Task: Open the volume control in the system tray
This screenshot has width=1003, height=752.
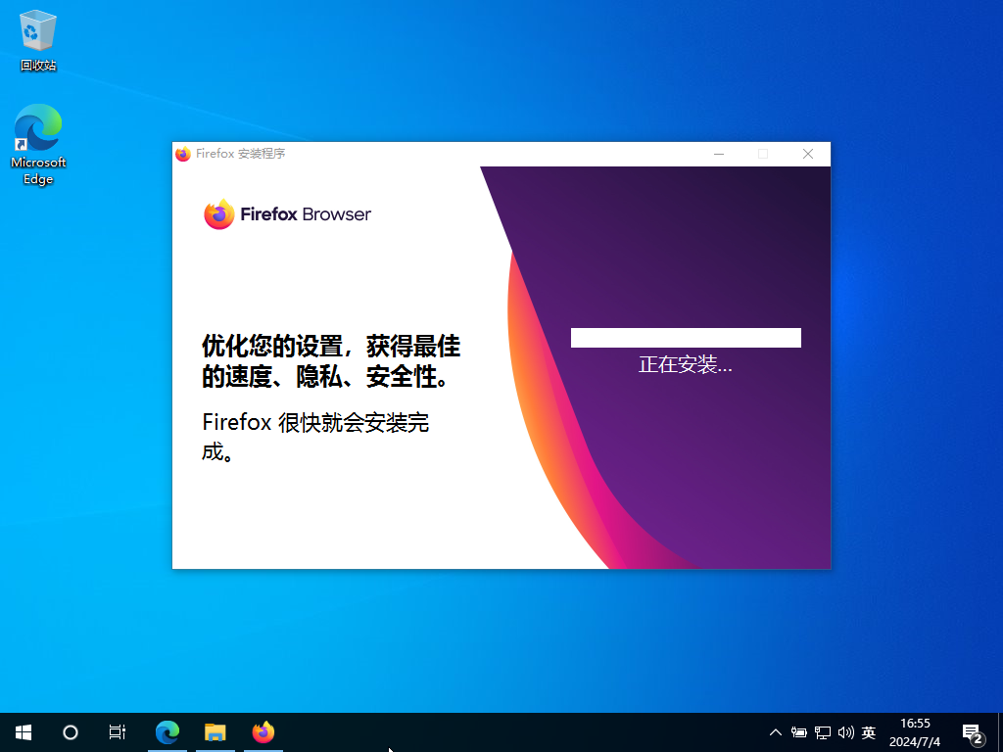Action: [x=846, y=731]
